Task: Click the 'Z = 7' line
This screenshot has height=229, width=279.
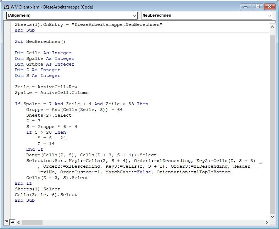Action: [x=33, y=121]
